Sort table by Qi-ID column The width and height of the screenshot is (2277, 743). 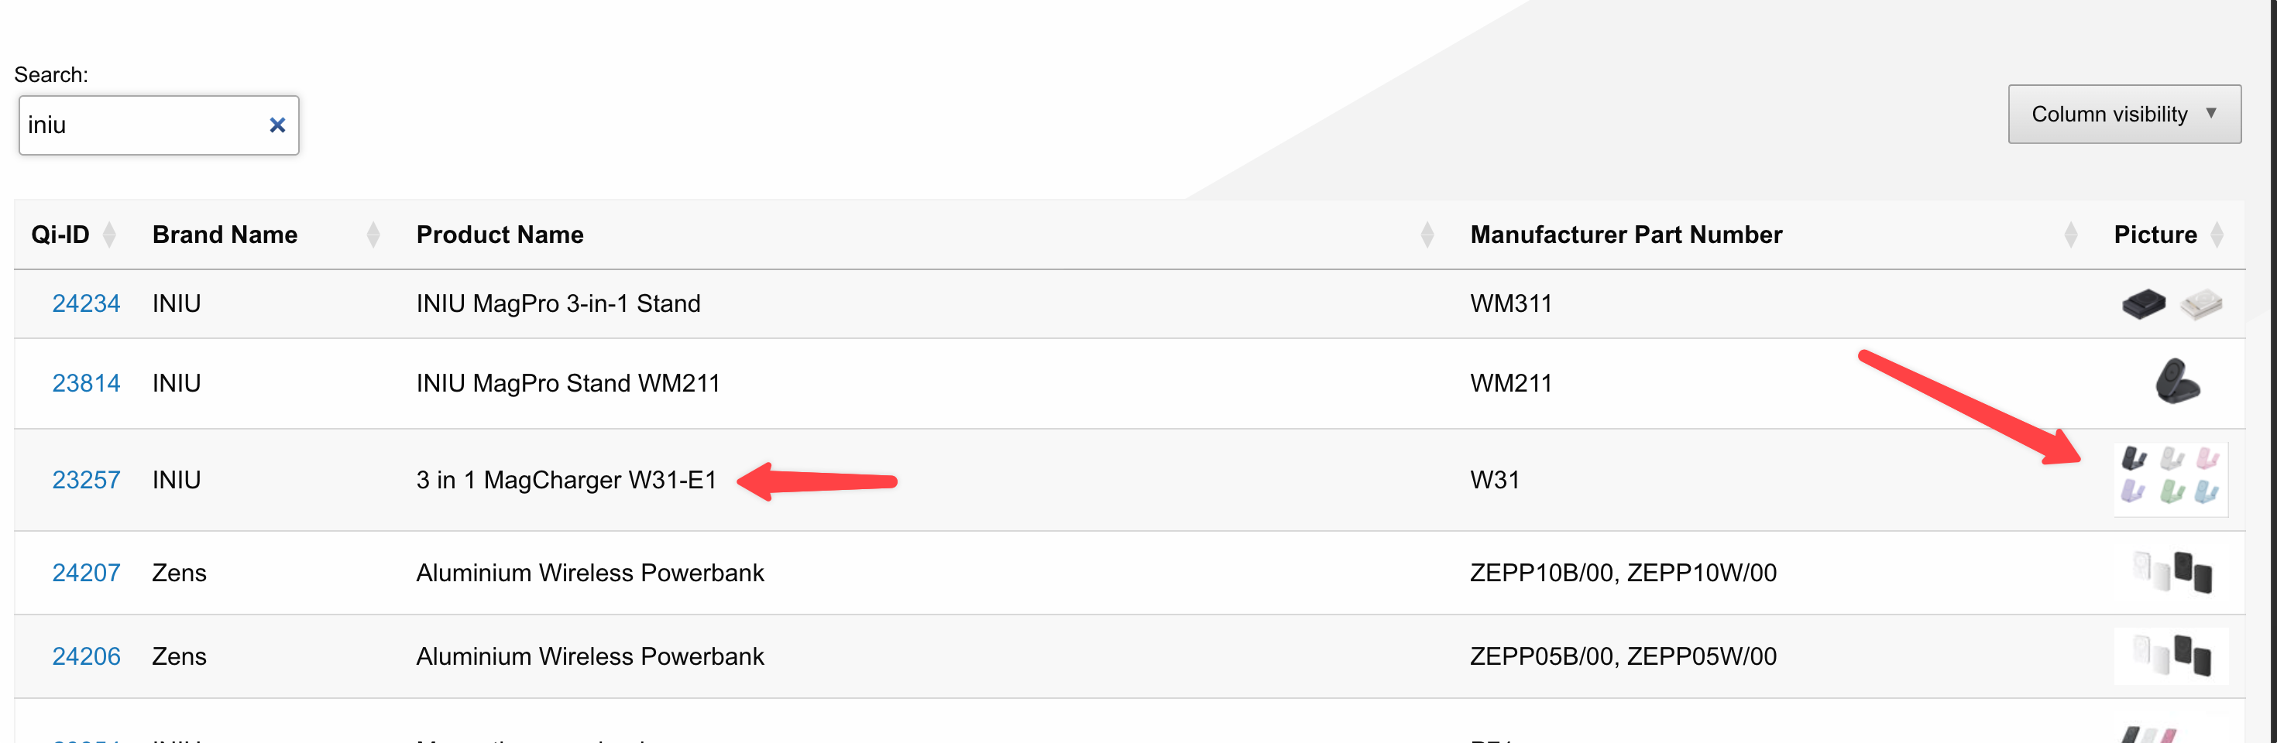108,235
